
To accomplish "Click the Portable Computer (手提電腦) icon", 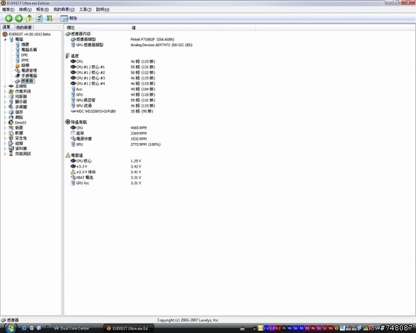I will click(x=18, y=75).
